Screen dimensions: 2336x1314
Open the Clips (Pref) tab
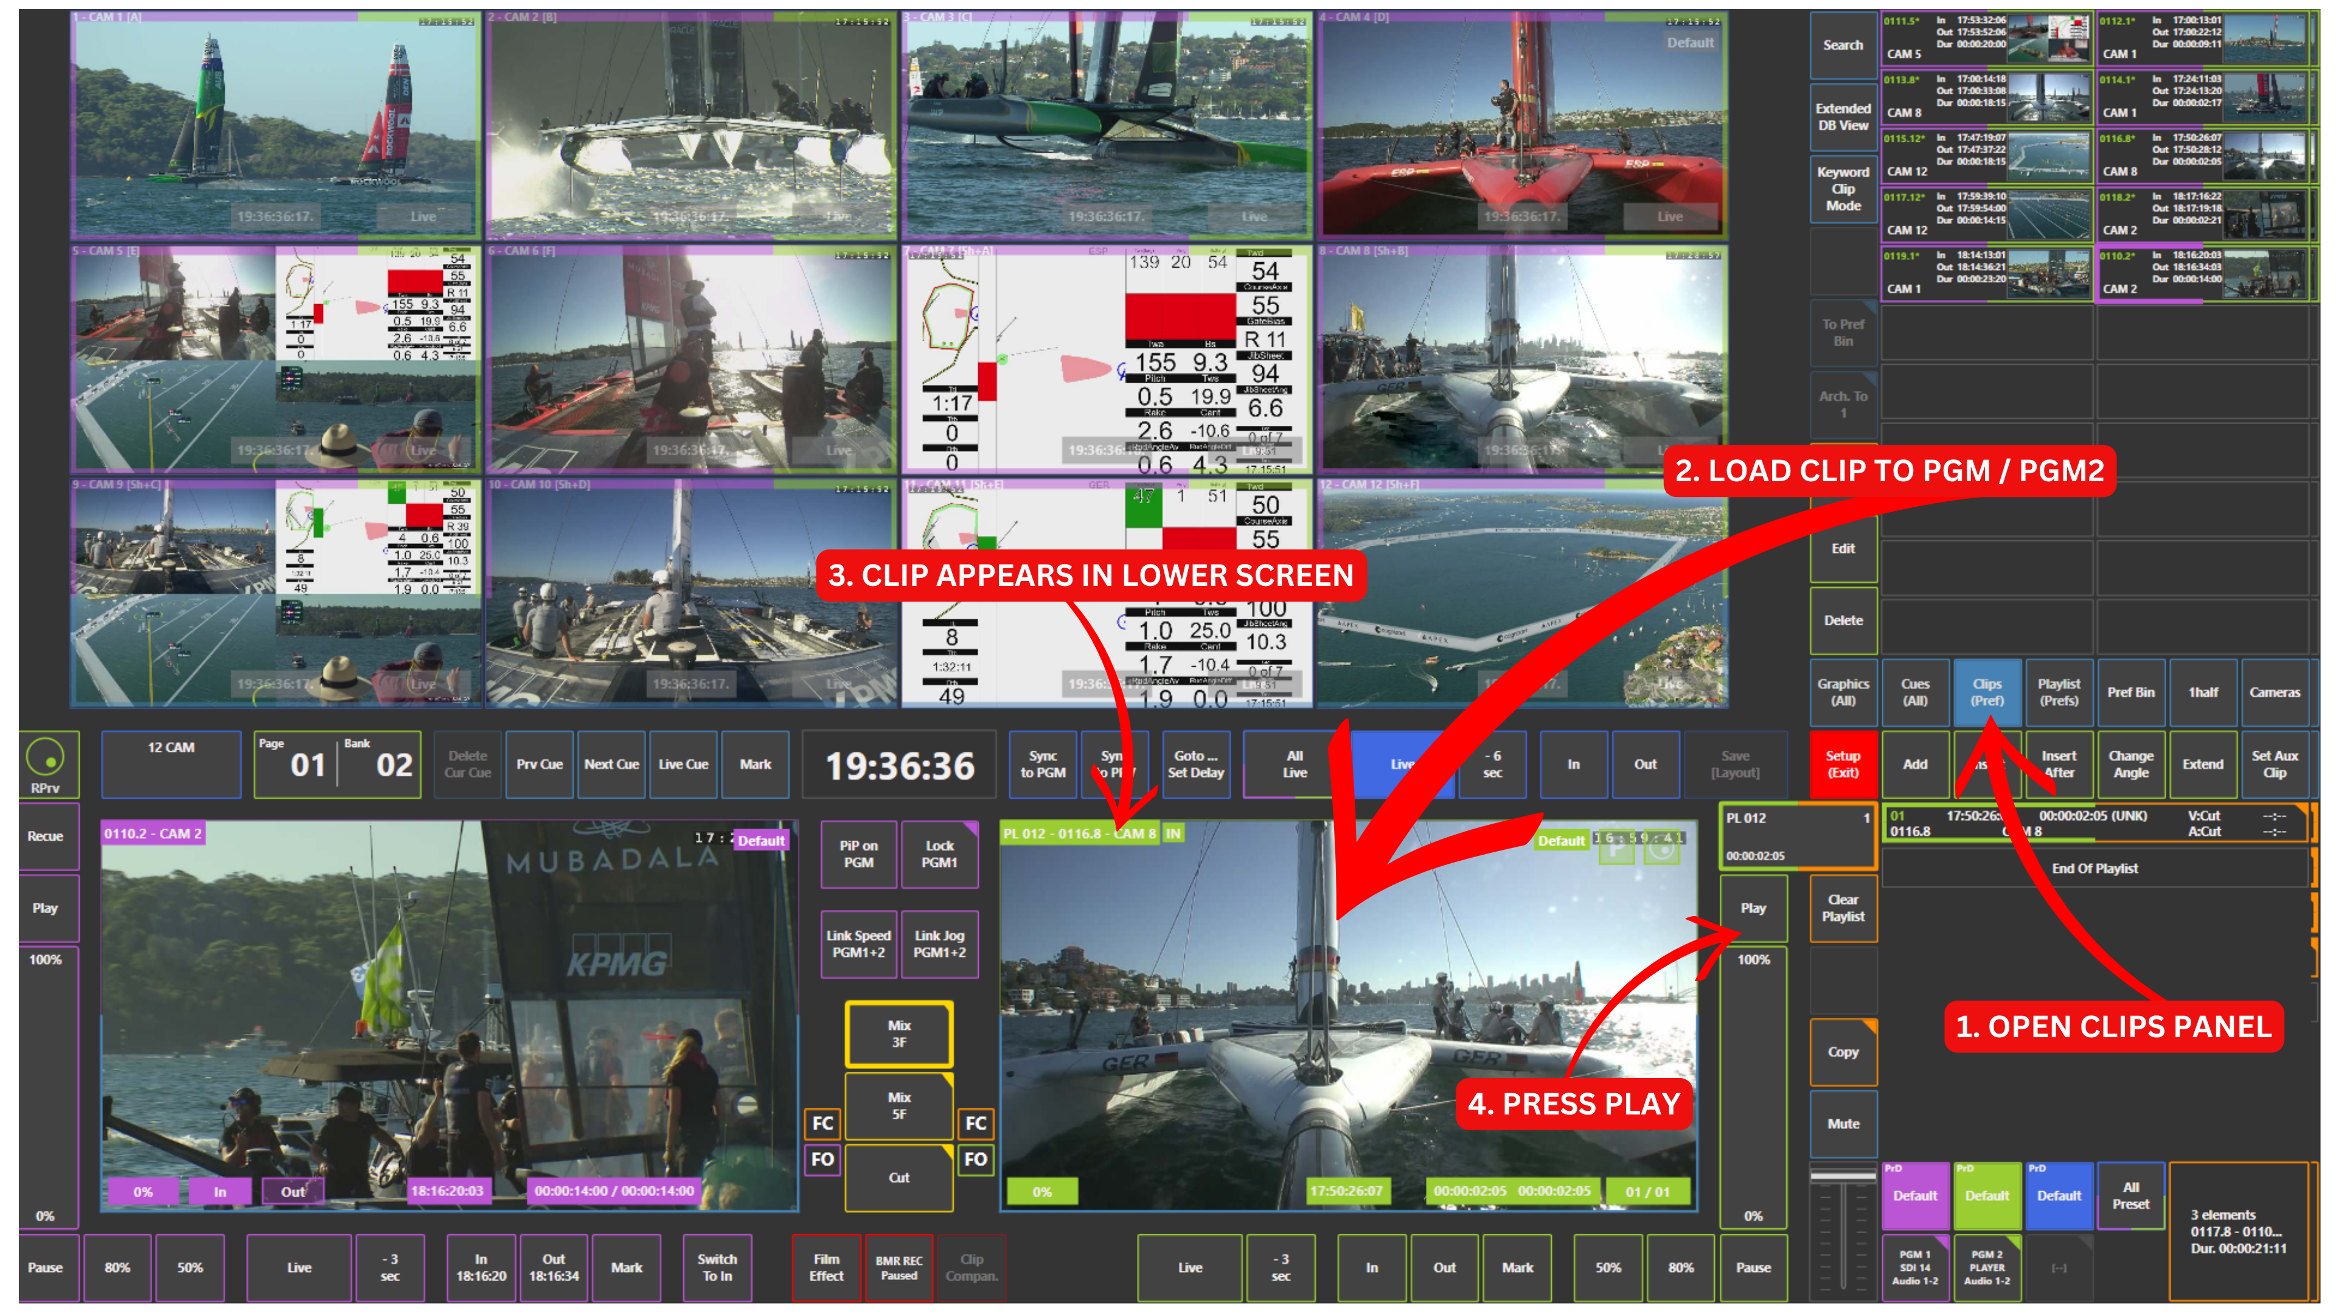point(1987,692)
